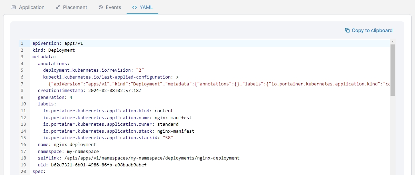The height and width of the screenshot is (175, 415).
Task: Place cursor on 'kind: Deployment' line
Action: pyautogui.click(x=53, y=50)
